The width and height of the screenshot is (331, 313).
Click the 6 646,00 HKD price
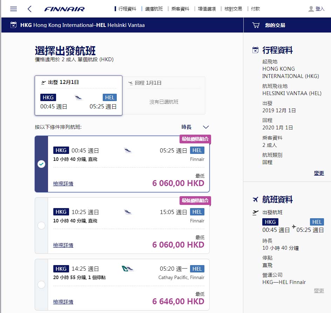click(178, 301)
